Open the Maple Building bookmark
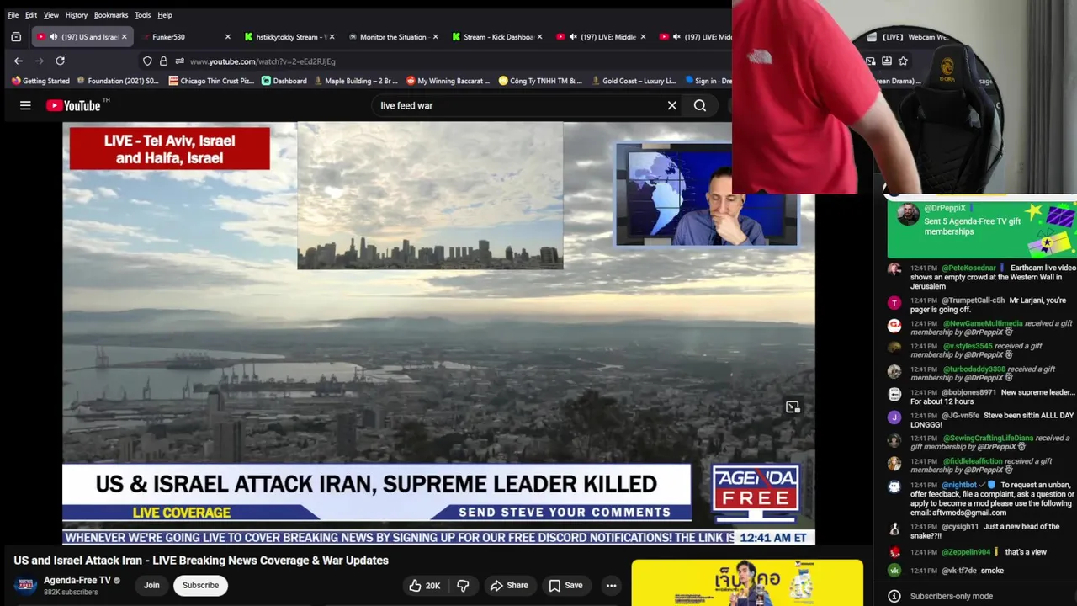The image size is (1077, 606). pos(356,81)
